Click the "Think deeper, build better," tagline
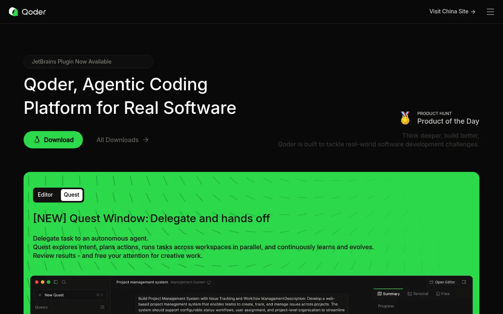This screenshot has width=503, height=314. pyautogui.click(x=441, y=136)
